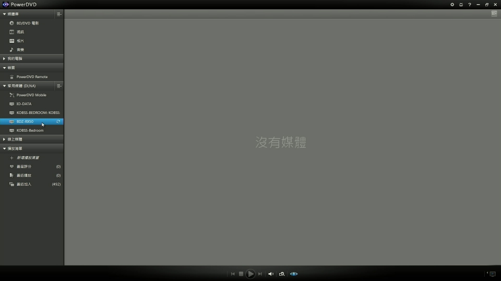Select the KOBSS-Bedroom device
This screenshot has height=281, width=501.
coord(32,130)
